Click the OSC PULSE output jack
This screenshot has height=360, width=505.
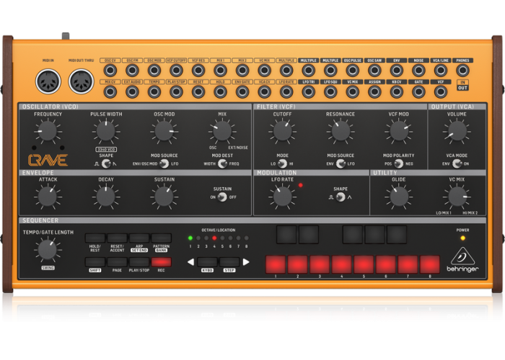(x=353, y=70)
